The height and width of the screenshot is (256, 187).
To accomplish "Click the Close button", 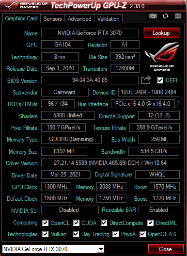I will (166, 249).
